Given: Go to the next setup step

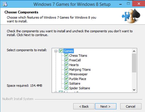Looking at the screenshot, I should (106, 106).
